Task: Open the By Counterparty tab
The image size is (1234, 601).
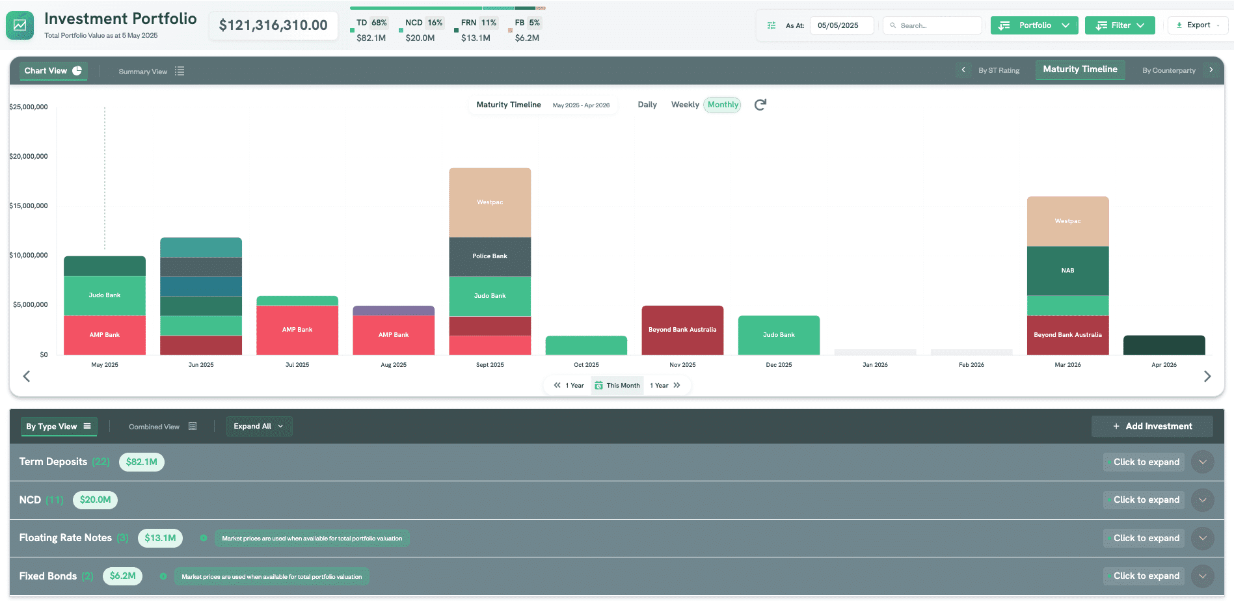Action: 1169,70
